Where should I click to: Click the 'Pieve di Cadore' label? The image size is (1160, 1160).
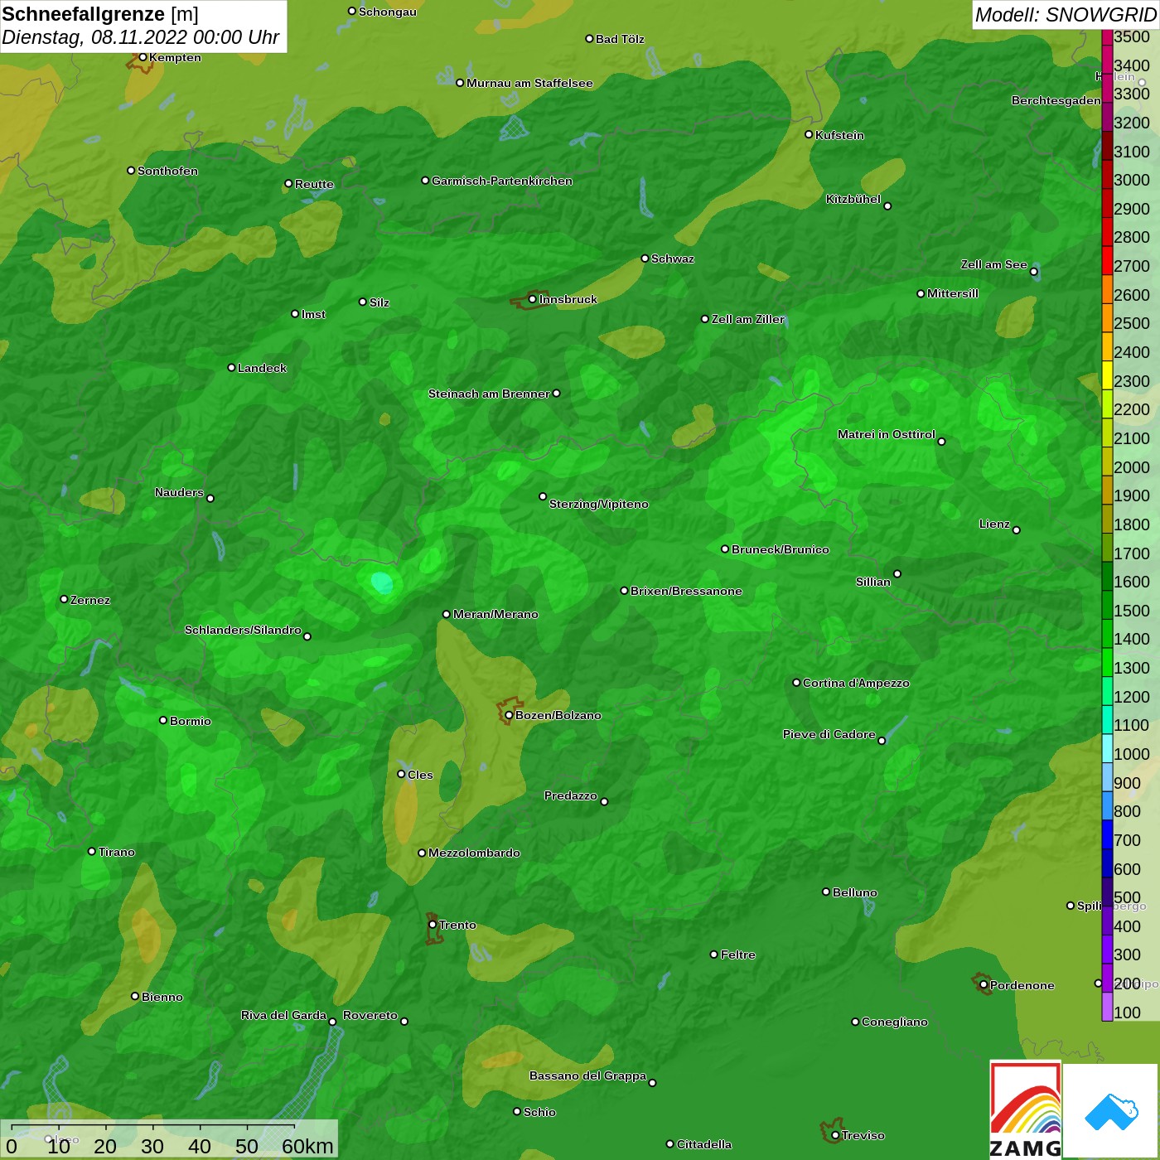click(x=829, y=734)
